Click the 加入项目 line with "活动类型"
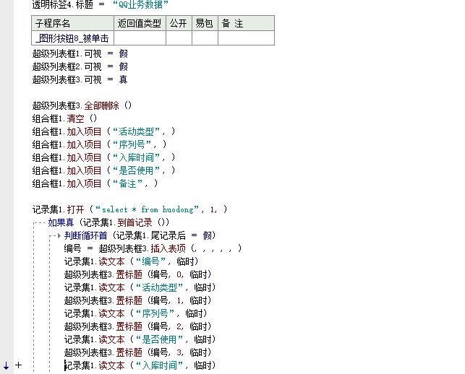The height and width of the screenshot is (374, 465). [x=104, y=131]
